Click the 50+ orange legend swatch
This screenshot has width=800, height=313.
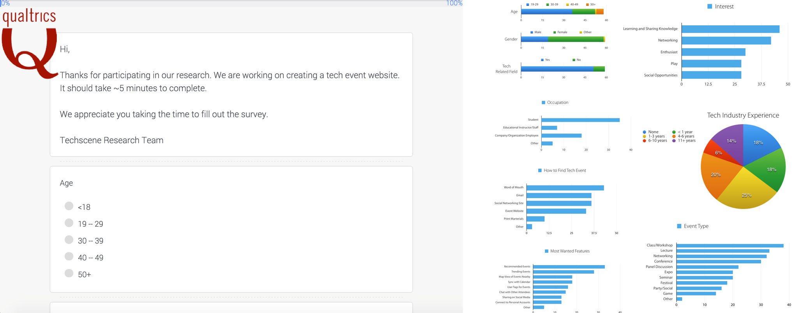click(x=587, y=5)
